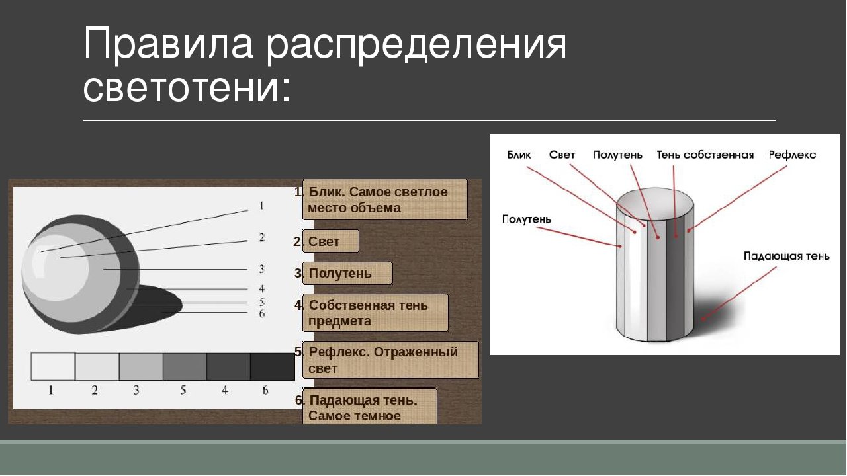847x476 pixels.
Task: Select the "3. Полутень" text box
Action: click(x=347, y=274)
